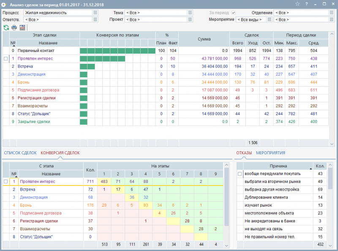Image resolution: width=338 pixels, height=251 pixels.
Task: Open the list button next to Процесс field
Action: point(95,13)
